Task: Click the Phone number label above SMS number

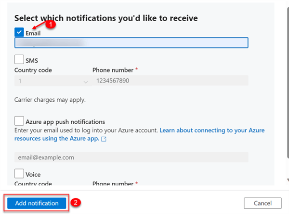Action: [x=113, y=70]
